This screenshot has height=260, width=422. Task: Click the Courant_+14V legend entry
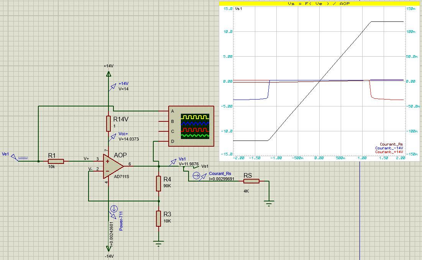389,152
